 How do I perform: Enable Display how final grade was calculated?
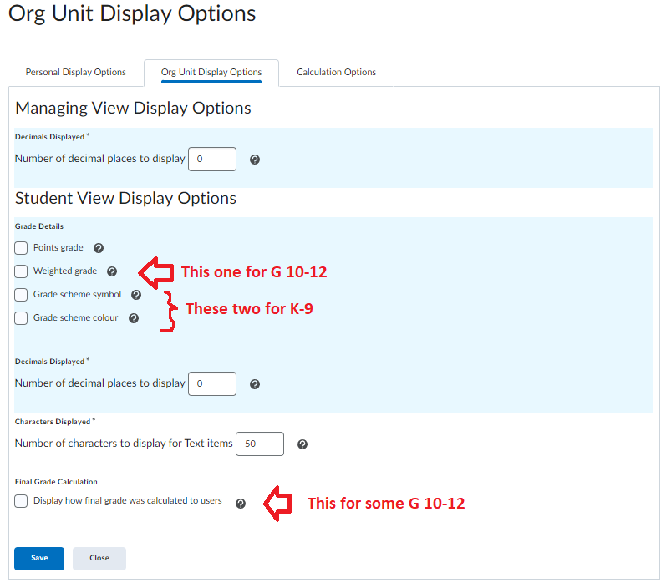[21, 501]
